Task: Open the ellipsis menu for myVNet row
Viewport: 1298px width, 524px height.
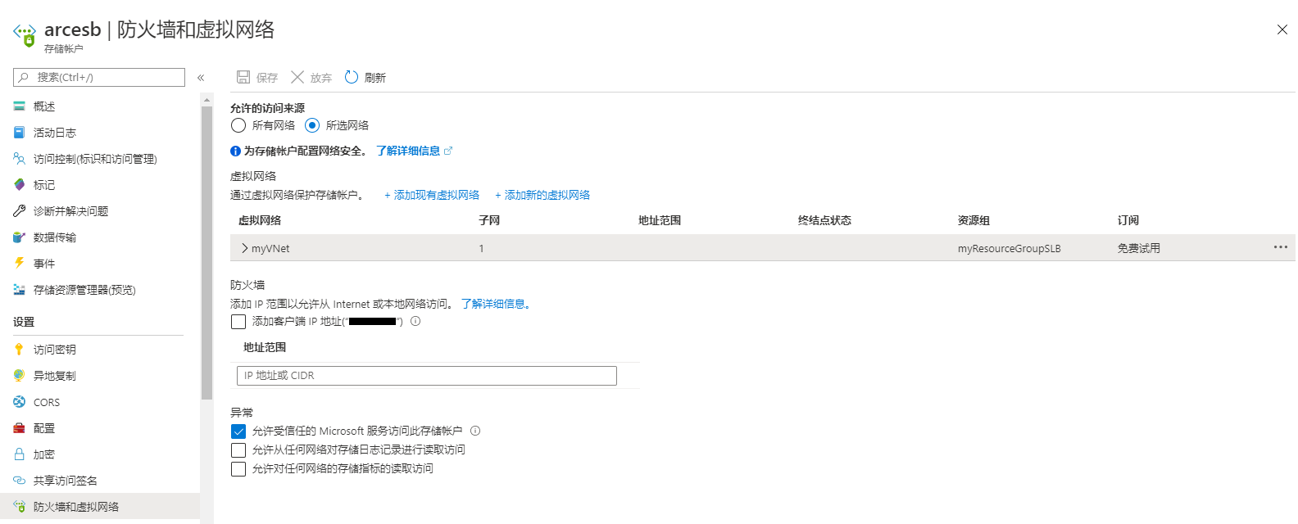Action: 1281,247
